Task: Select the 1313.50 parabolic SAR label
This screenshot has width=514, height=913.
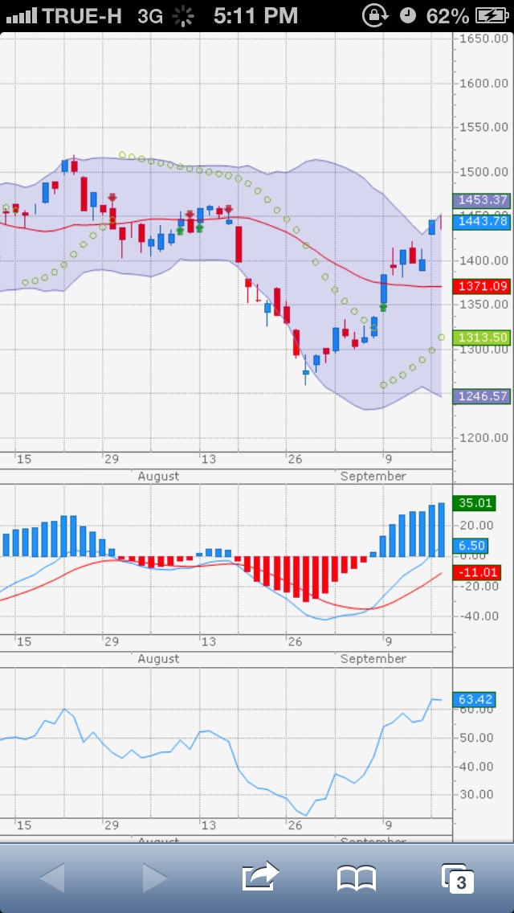Action: click(x=482, y=337)
